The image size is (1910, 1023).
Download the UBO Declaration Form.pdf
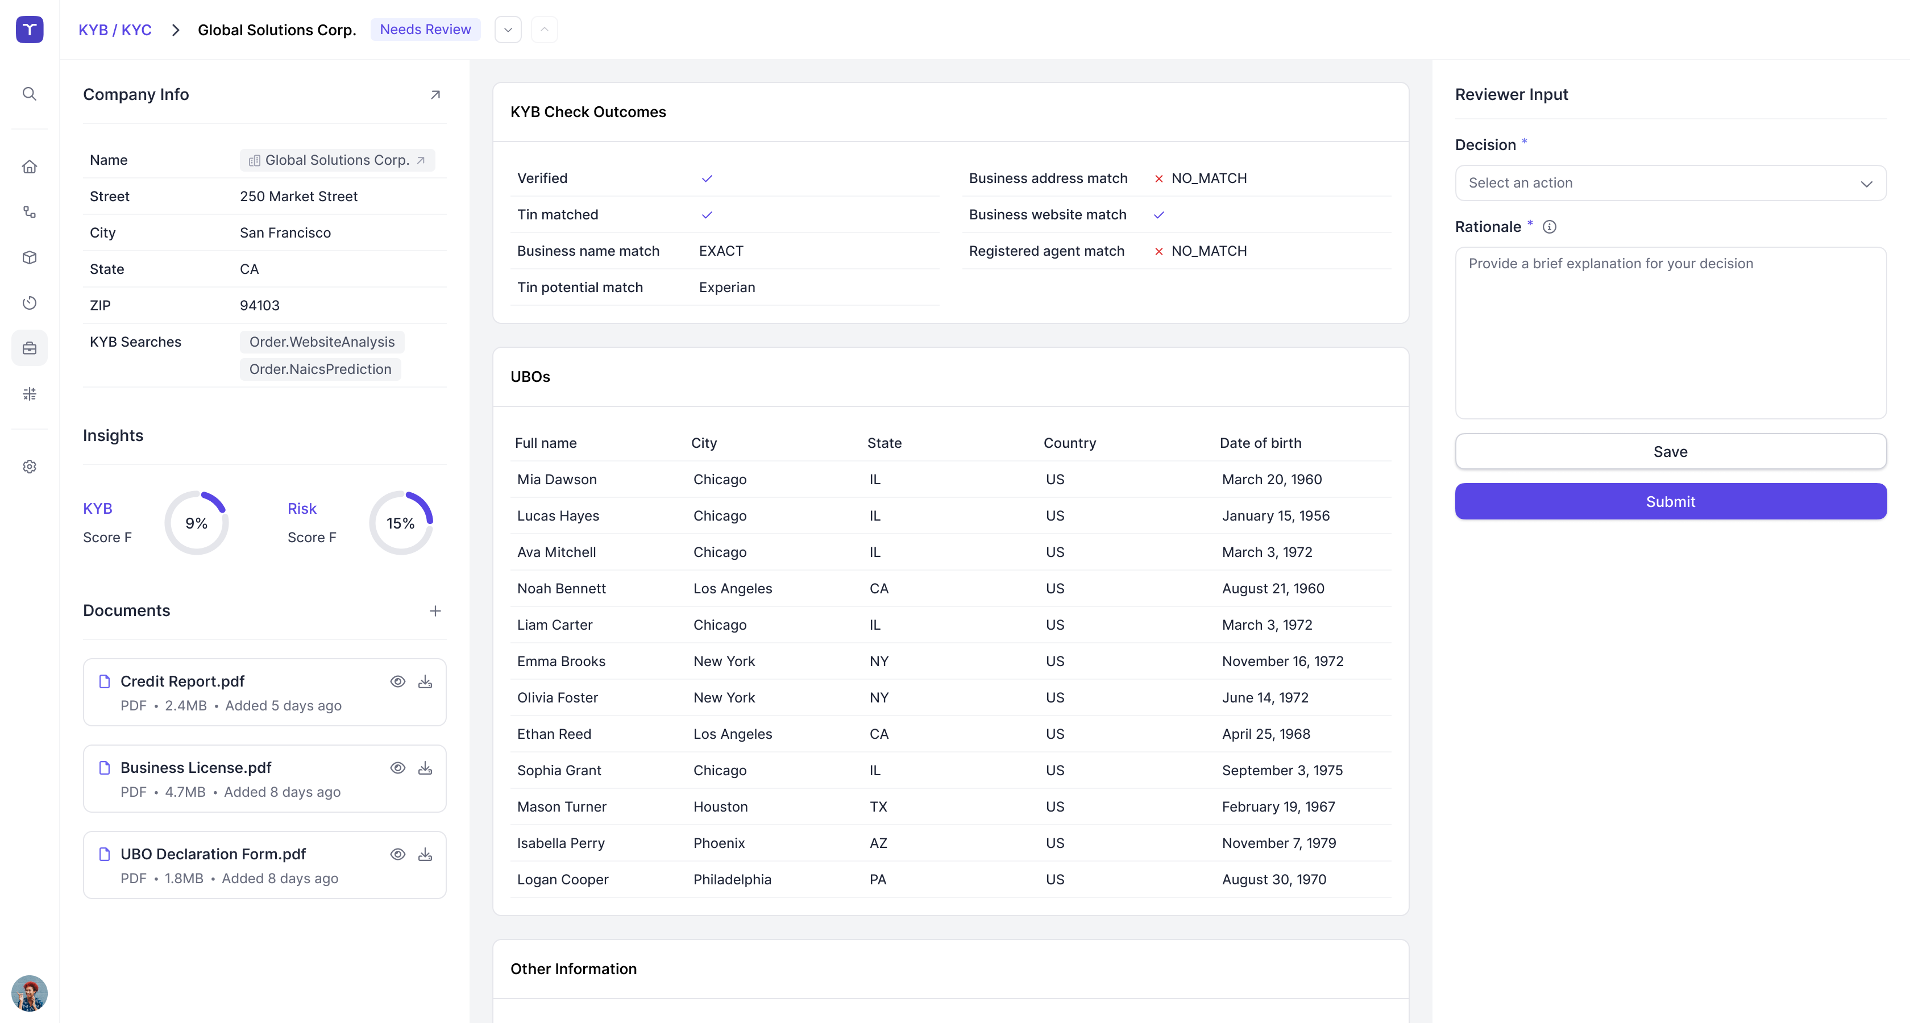point(425,854)
